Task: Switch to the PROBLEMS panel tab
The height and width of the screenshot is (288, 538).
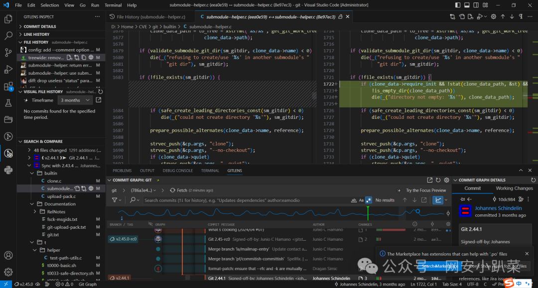Action: (x=122, y=171)
